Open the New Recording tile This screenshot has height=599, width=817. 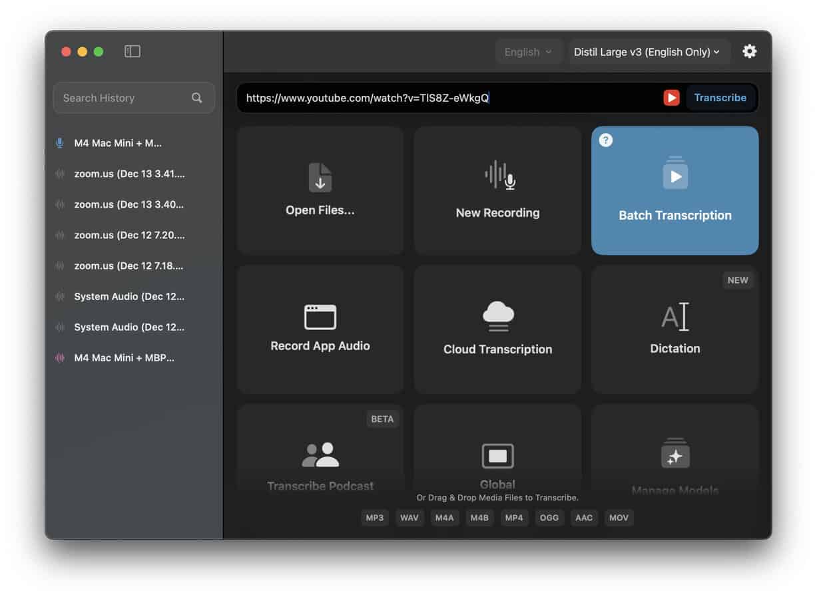coord(497,190)
